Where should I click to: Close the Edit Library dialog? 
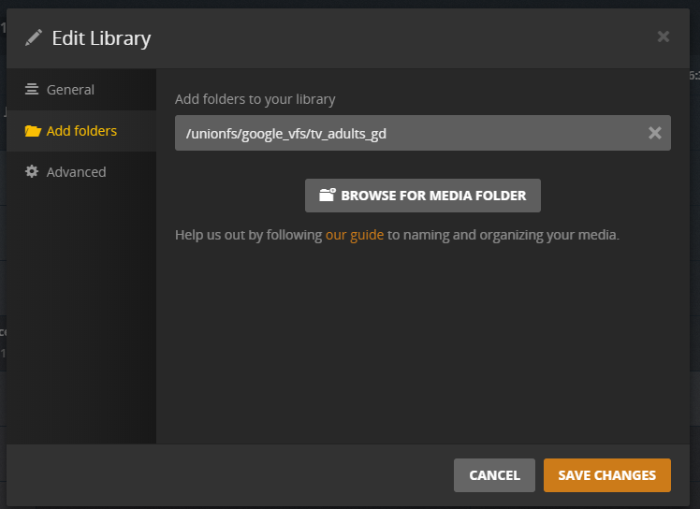(x=664, y=36)
